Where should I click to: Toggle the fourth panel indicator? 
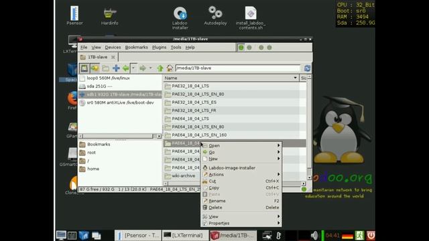coord(269,48)
